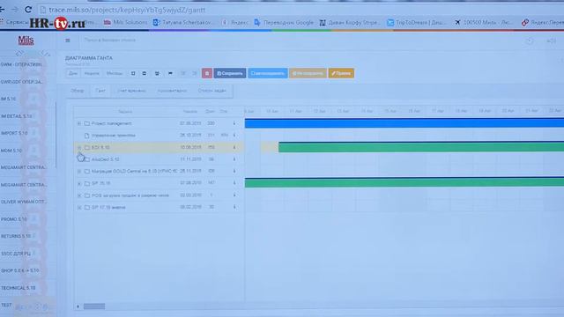Click the left scroll arrow under task grid

click(78, 306)
